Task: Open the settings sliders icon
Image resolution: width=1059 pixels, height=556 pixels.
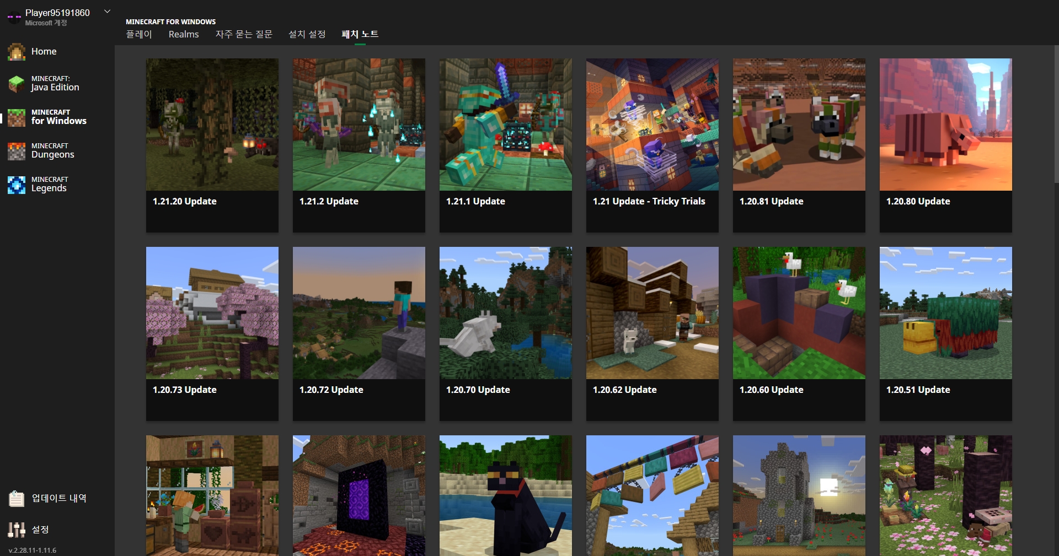Action: coord(17,530)
